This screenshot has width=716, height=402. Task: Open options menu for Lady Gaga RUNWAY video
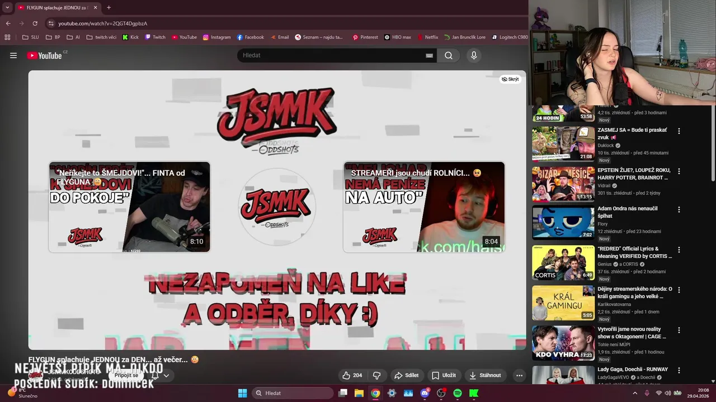click(679, 370)
